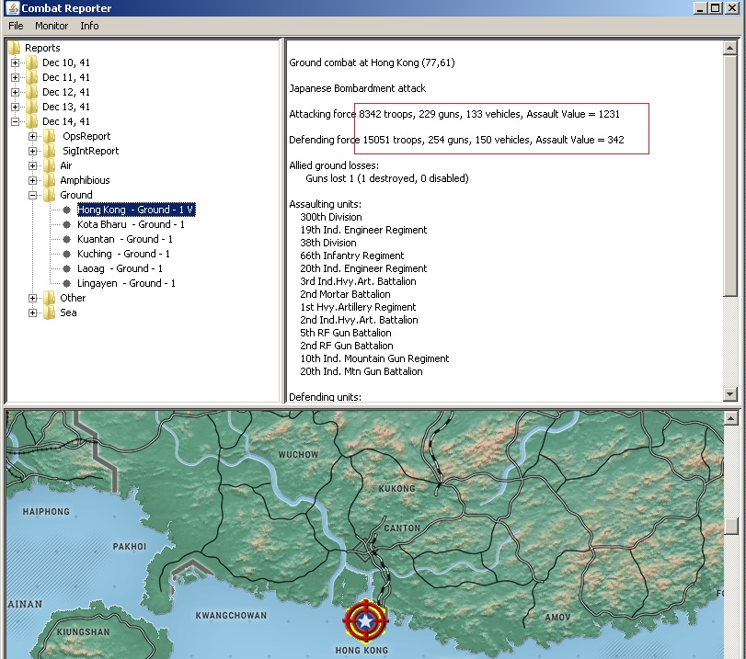Click the bullet beside Lingayen report

66,283
